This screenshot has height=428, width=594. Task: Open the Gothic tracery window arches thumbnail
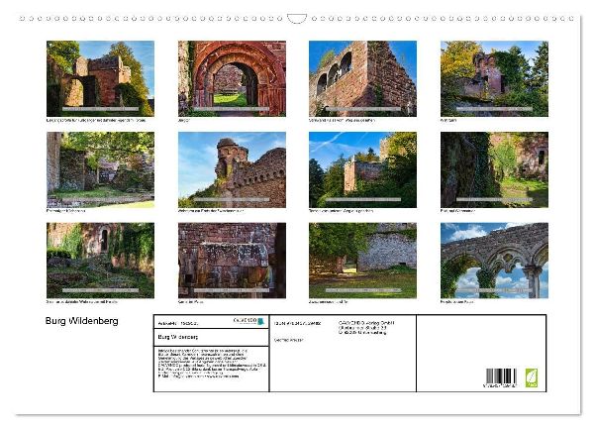(494, 261)
